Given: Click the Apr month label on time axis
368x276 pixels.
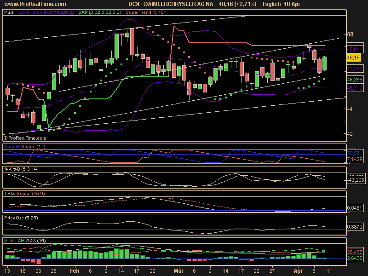Looking at the screenshot, I should pyautogui.click(x=298, y=271).
